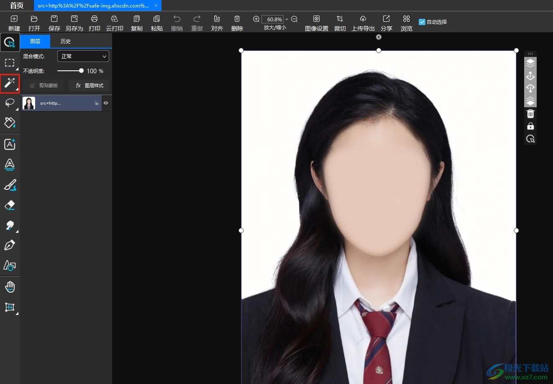Switch to the 图层 layers tab
553x384 pixels.
(x=35, y=41)
